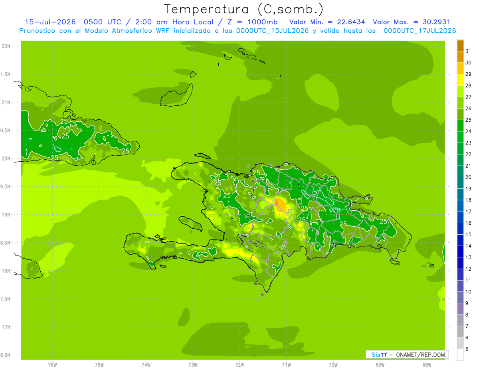Image resolution: width=479 pixels, height=370 pixels.
Task: Click 'Valor Min. = 22.6434' value
Action: (x=327, y=22)
